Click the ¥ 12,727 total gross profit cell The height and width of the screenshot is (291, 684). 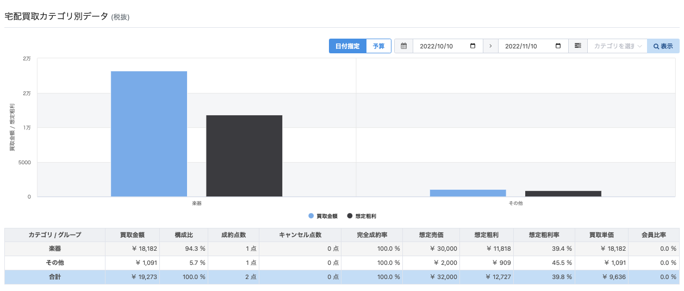tap(487, 277)
